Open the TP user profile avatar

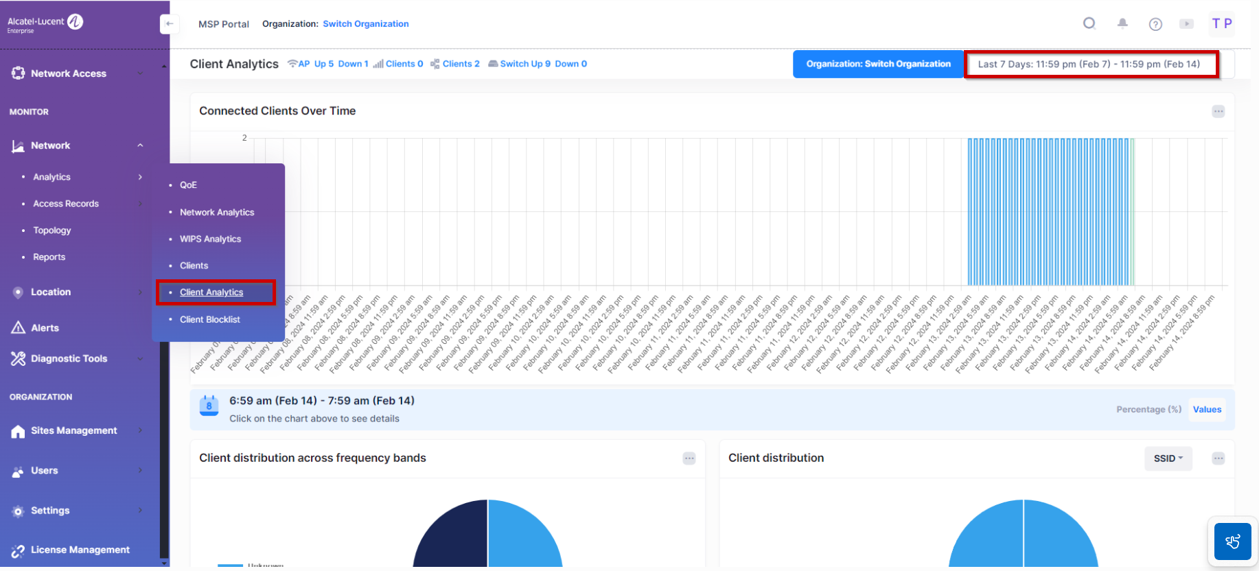[1222, 23]
